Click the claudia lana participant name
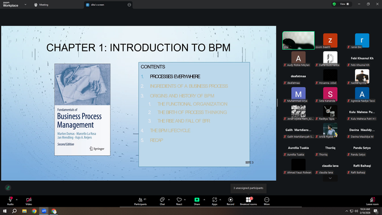This screenshot has width=382, height=215. click(x=330, y=166)
